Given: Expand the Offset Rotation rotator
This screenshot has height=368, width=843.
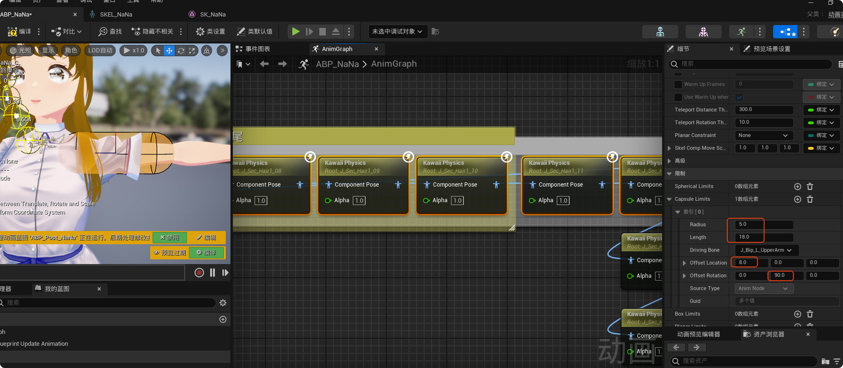Looking at the screenshot, I should (684, 276).
